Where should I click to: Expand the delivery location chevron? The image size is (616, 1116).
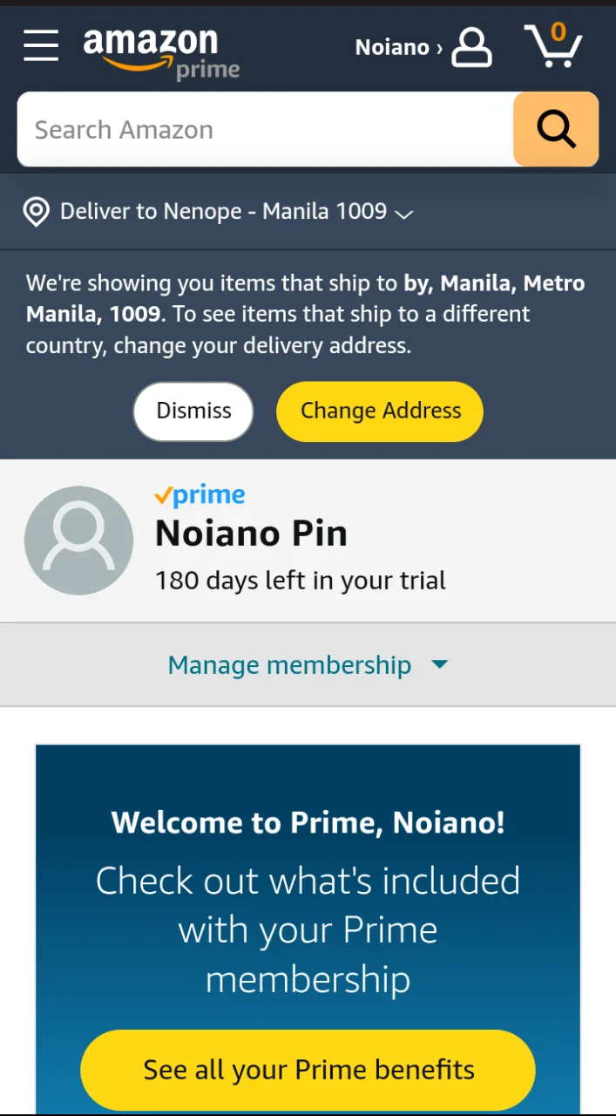pos(403,214)
